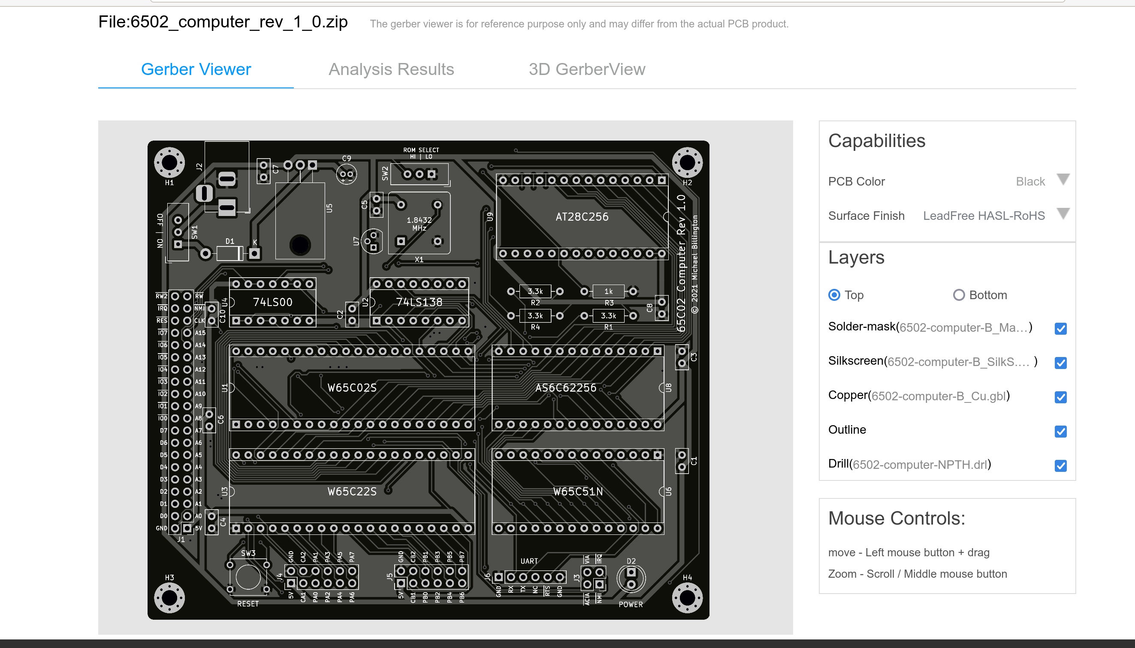Toggle the Silkscreen layer checkbox
The image size is (1135, 648).
tap(1061, 363)
